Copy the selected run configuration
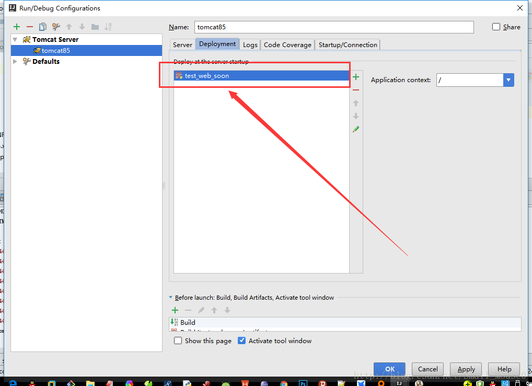Screen dimensions: 532x386 click(43, 27)
